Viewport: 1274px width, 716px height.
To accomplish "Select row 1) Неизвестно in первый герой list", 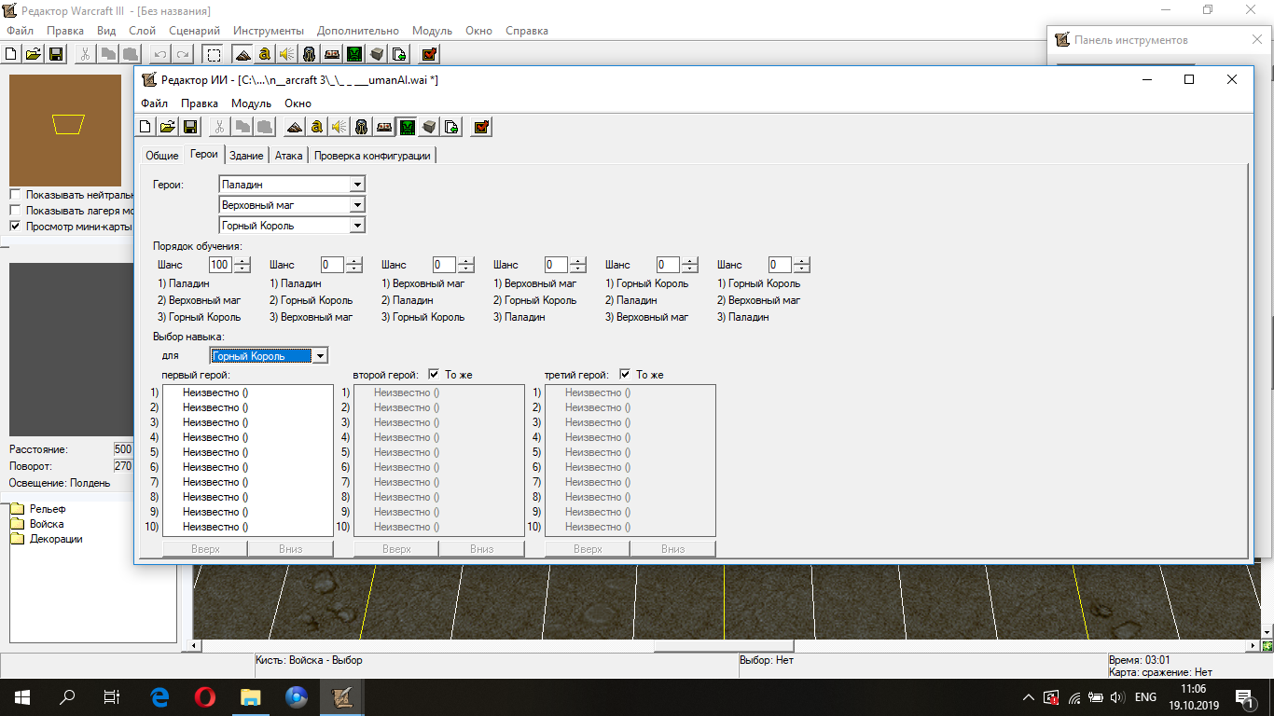I will pos(248,392).
